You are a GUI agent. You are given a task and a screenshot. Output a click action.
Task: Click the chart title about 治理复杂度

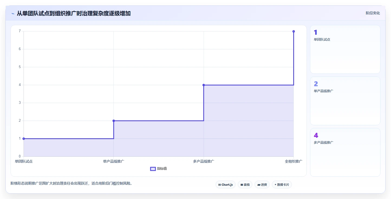[x=74, y=13]
